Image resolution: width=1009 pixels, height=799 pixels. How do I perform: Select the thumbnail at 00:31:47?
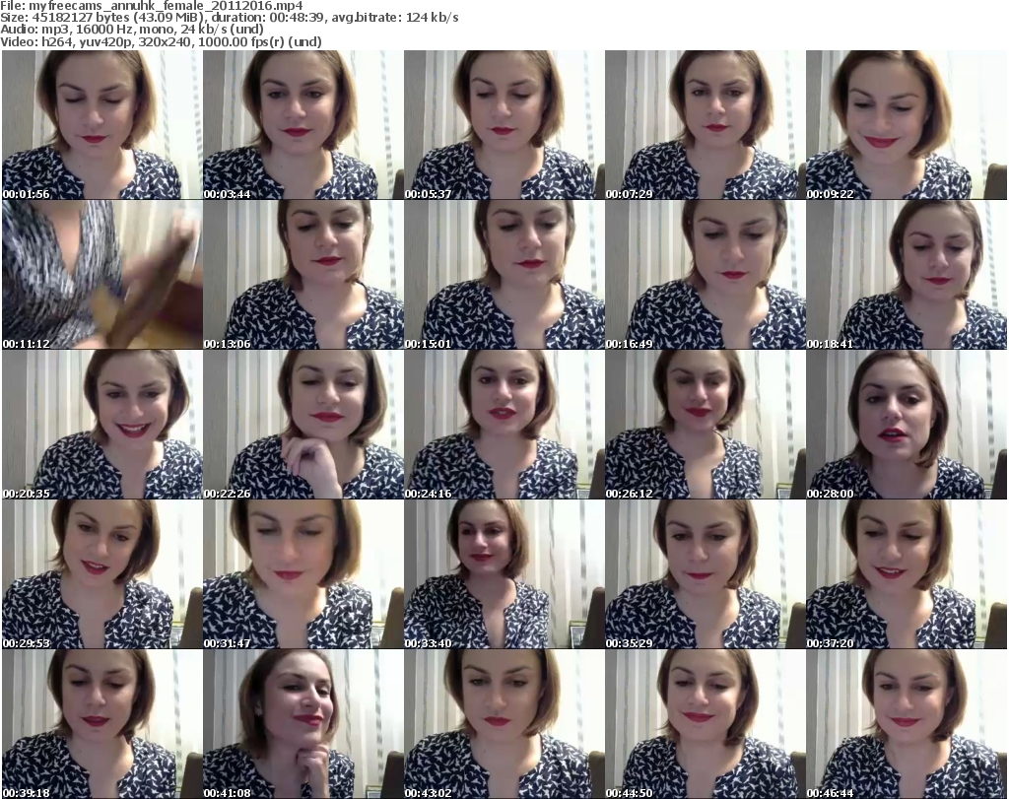pos(303,574)
